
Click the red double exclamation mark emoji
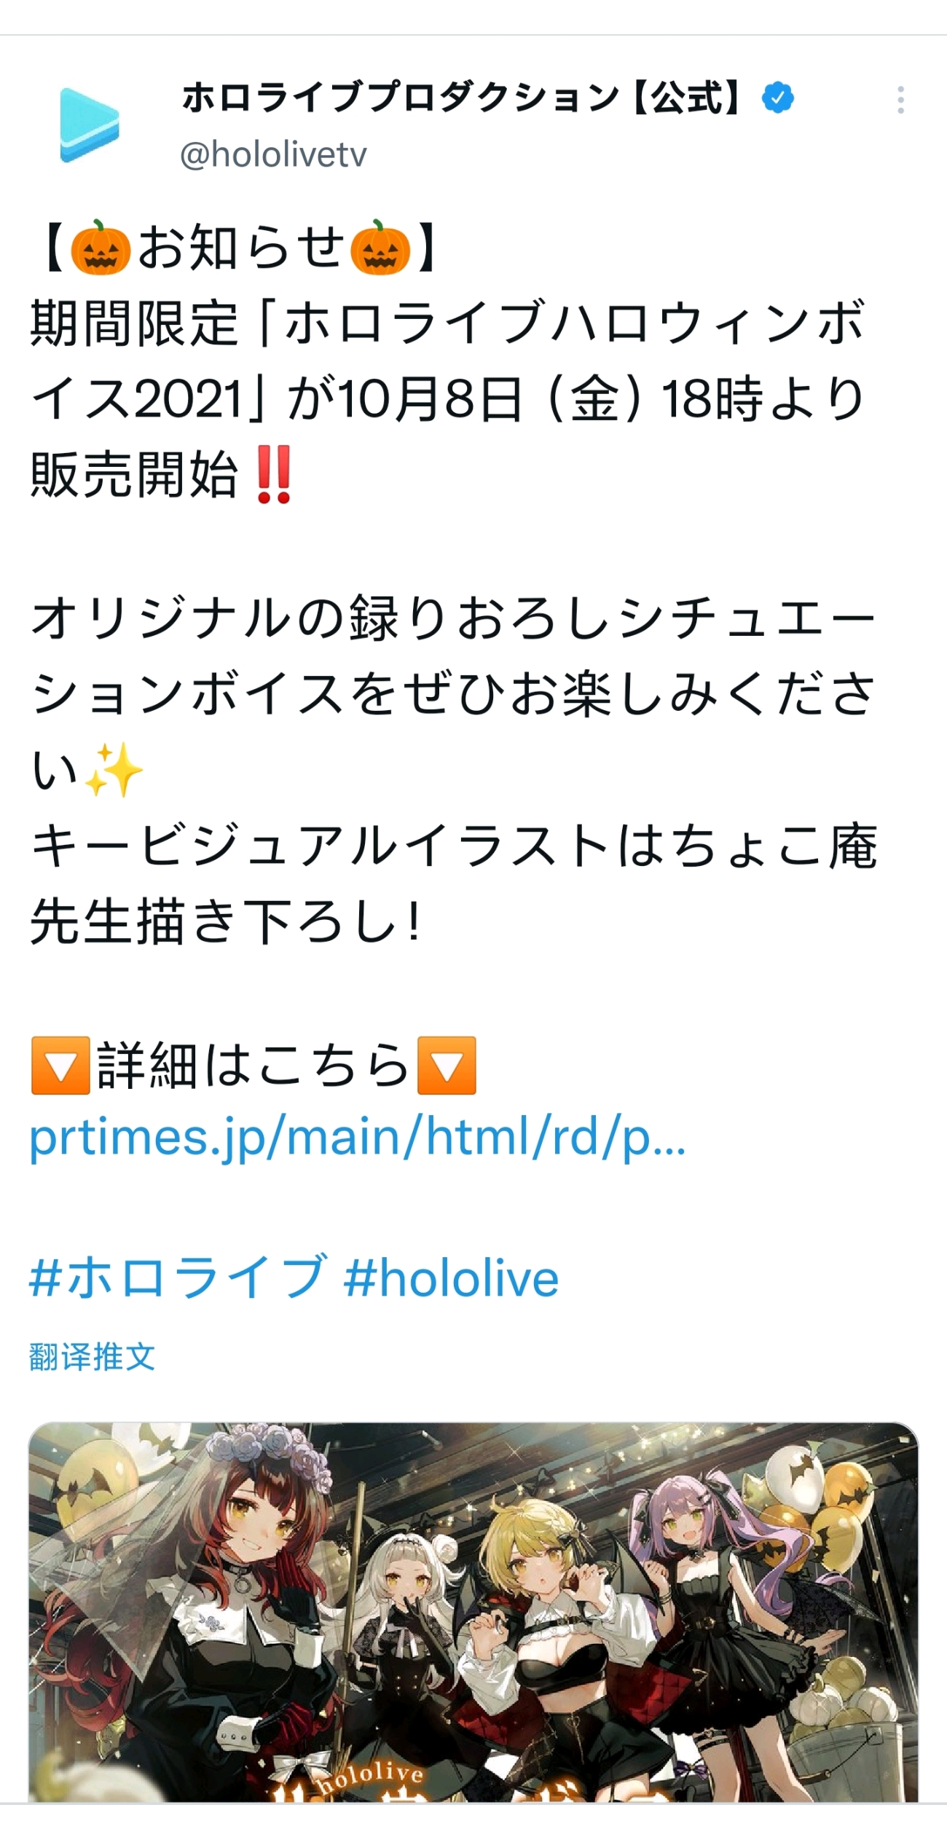pyautogui.click(x=275, y=475)
